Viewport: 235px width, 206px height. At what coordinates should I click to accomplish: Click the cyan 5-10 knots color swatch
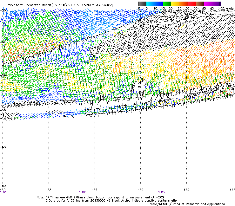[151, 4]
